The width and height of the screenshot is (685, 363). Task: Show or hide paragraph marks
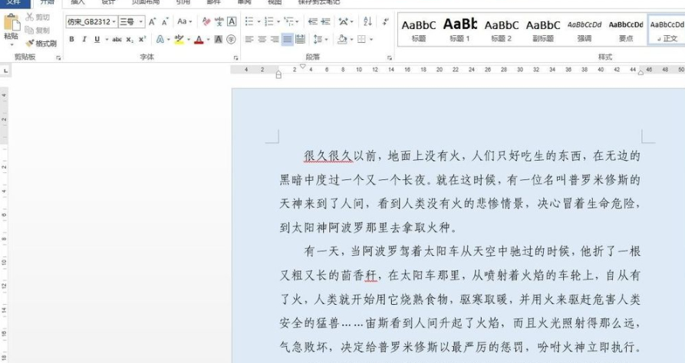tap(385, 21)
